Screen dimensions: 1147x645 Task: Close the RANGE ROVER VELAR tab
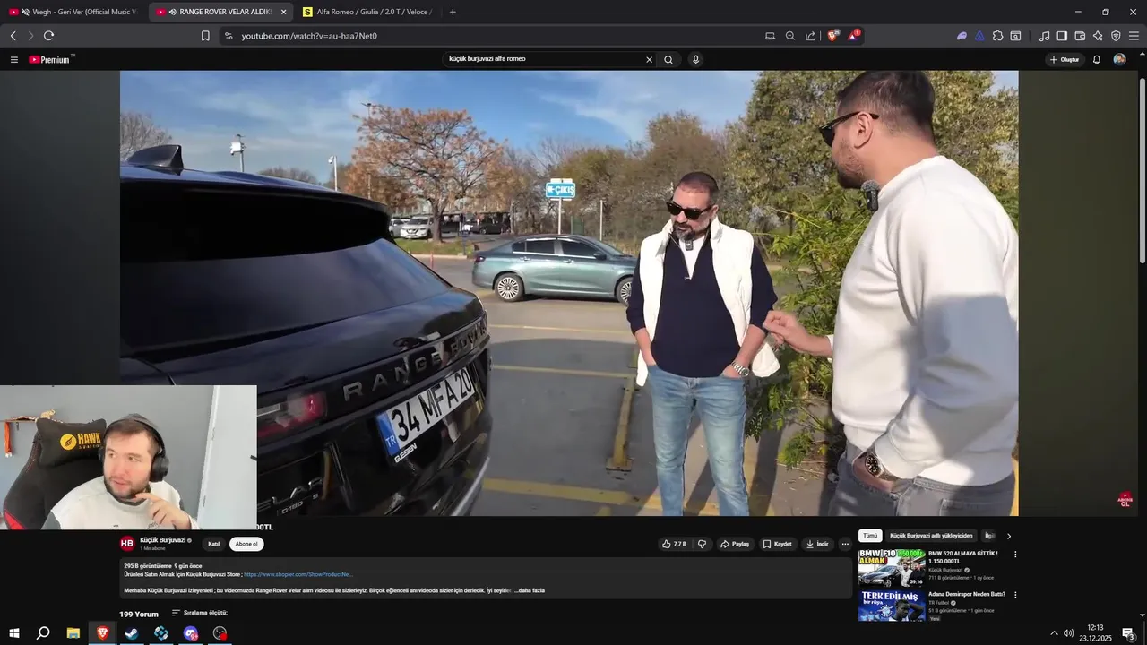click(x=283, y=12)
